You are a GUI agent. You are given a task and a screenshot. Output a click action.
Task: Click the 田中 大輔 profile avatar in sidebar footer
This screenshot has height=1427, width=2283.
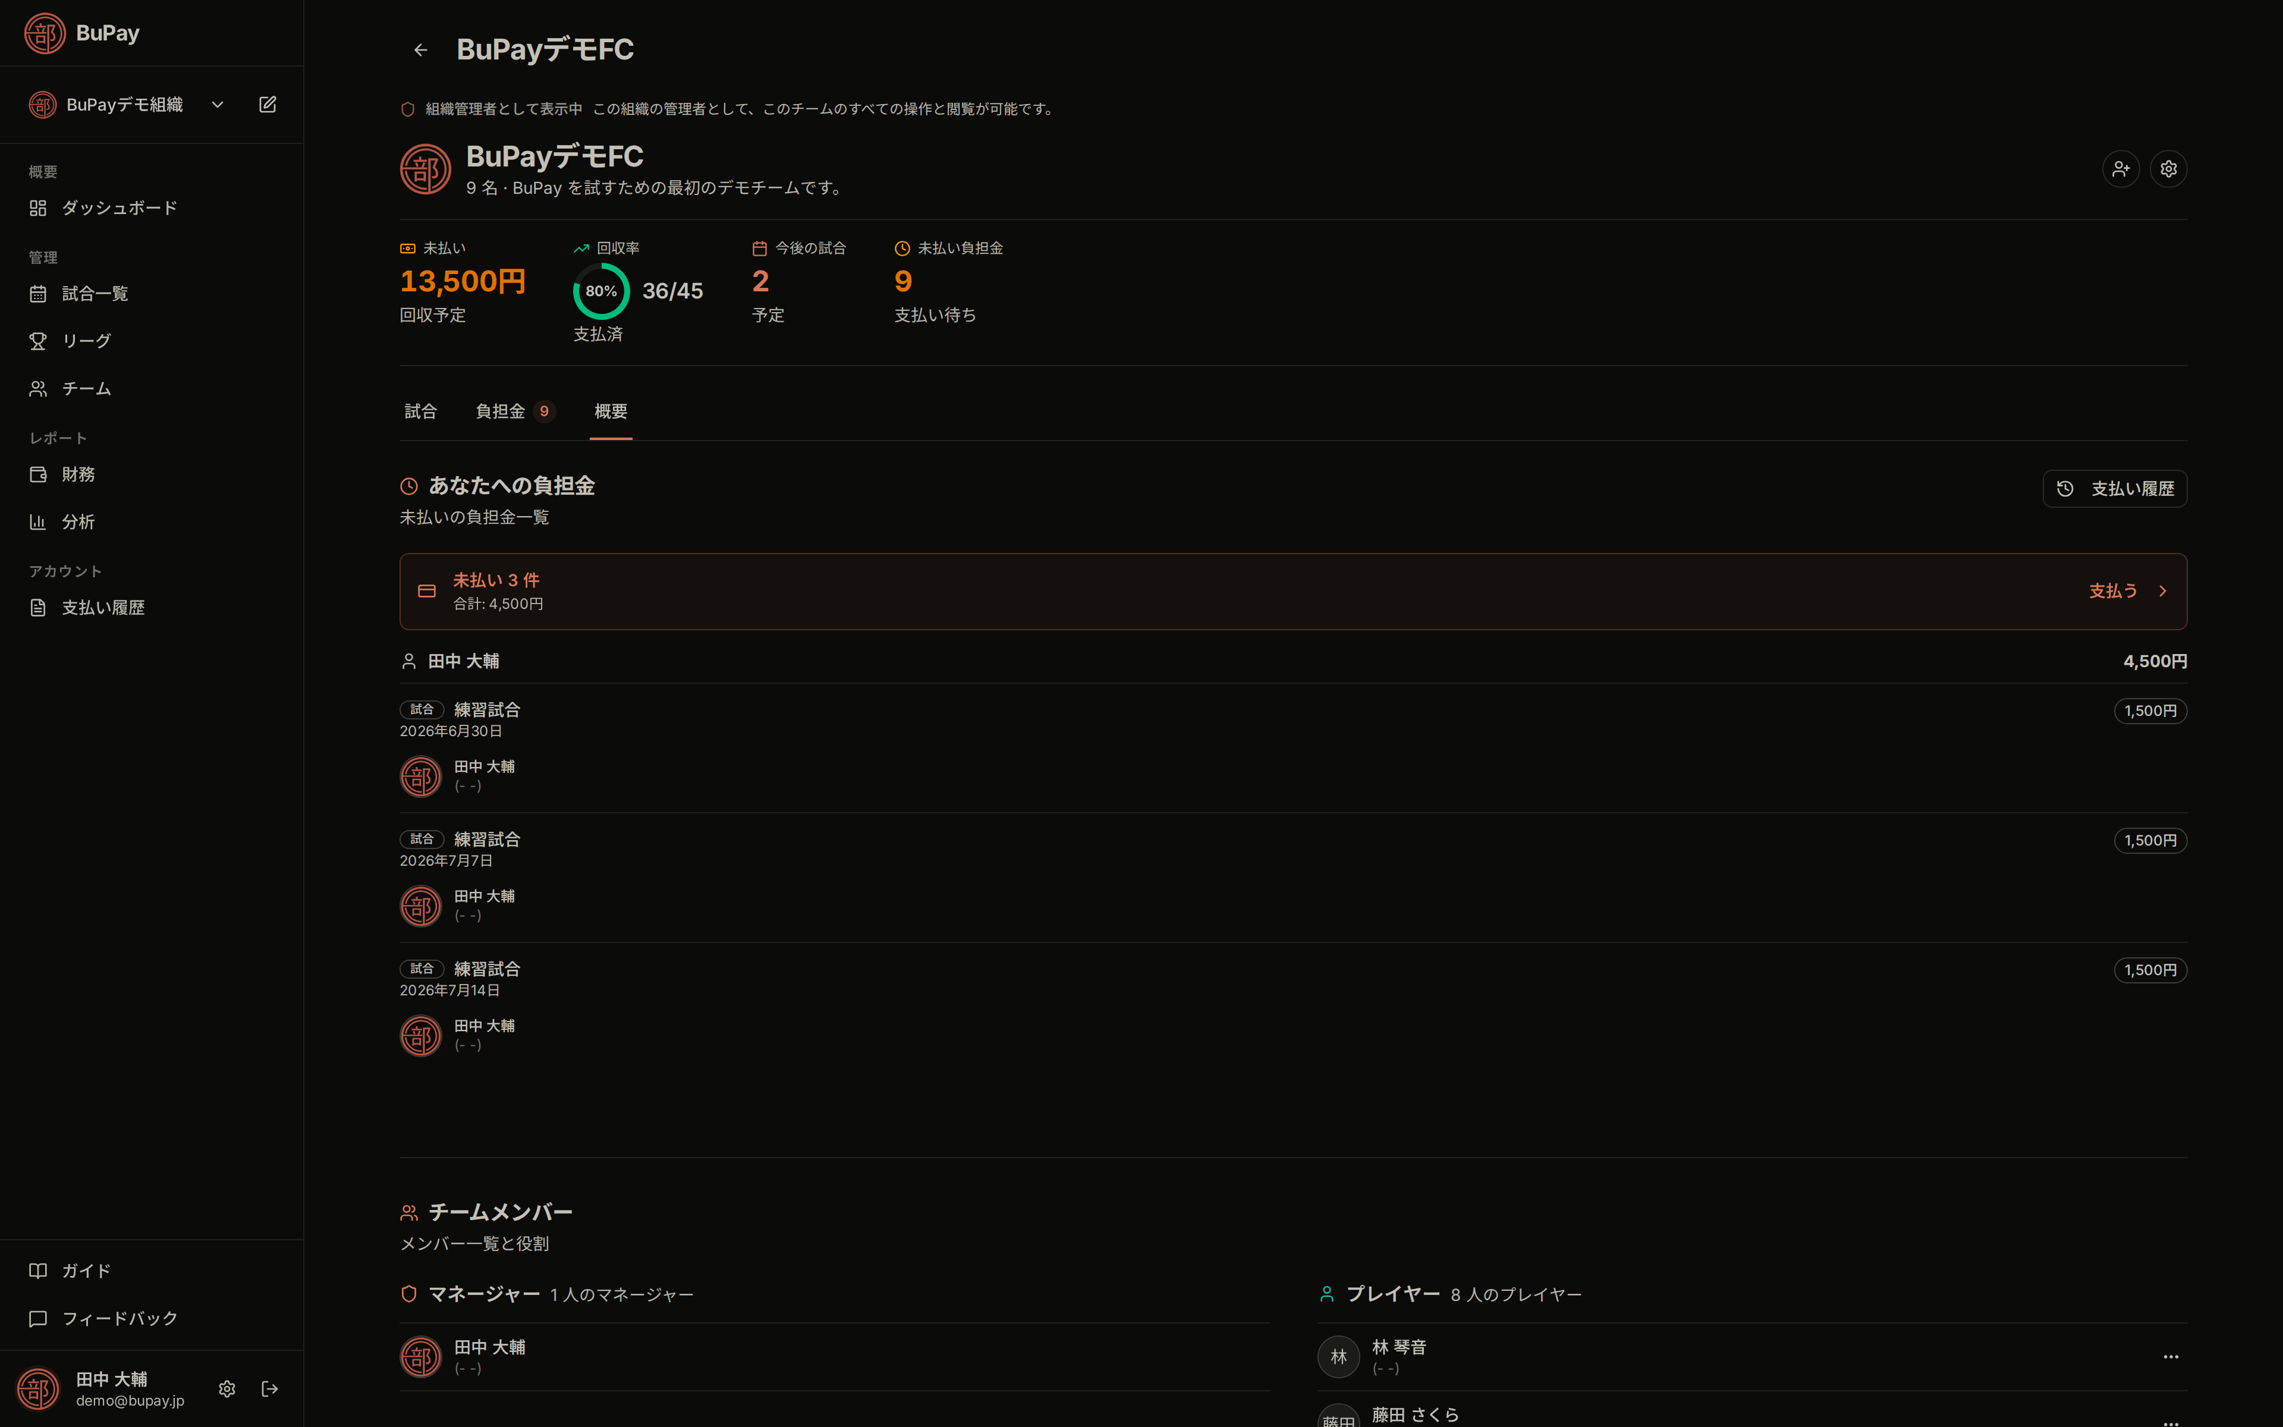point(37,1390)
